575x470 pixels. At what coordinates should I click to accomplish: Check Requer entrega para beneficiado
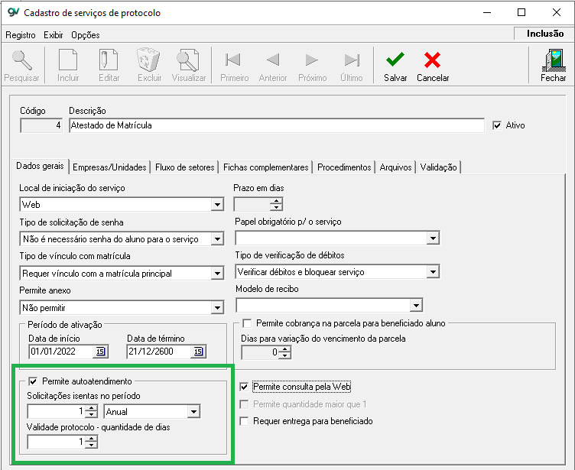pyautogui.click(x=244, y=421)
